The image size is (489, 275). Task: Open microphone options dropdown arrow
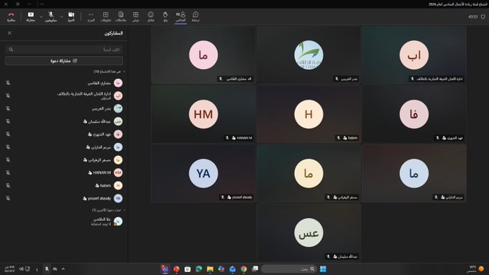pyautogui.click(x=41, y=17)
